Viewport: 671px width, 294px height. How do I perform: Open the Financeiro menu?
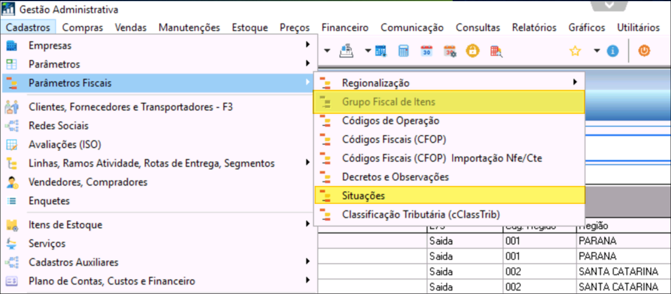345,28
